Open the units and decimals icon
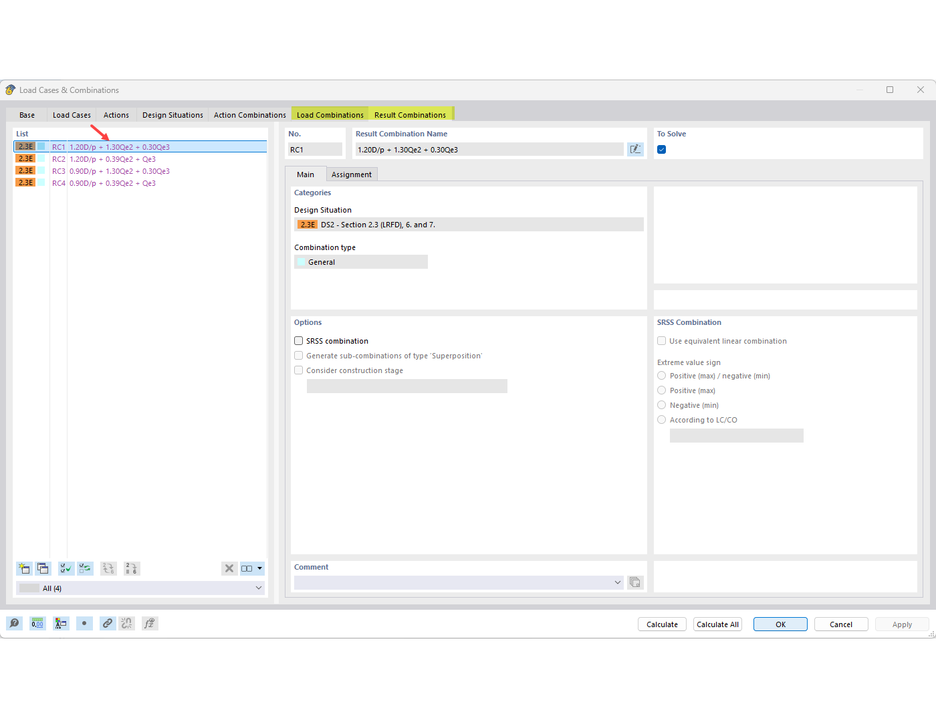 point(37,623)
